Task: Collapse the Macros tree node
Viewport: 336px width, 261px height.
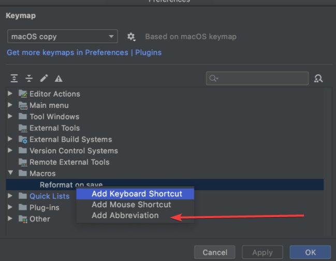Action: (10, 174)
